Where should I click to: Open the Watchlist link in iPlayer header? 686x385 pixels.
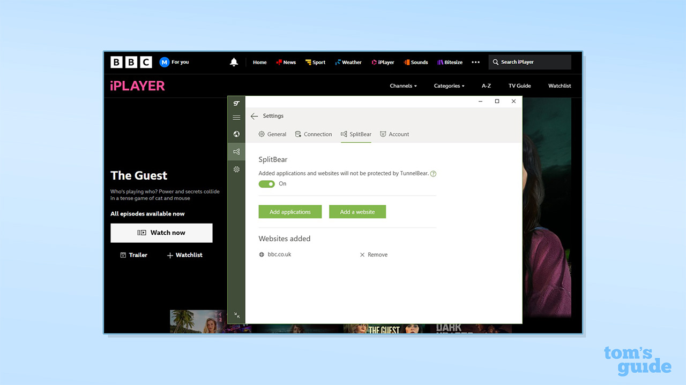(x=560, y=86)
